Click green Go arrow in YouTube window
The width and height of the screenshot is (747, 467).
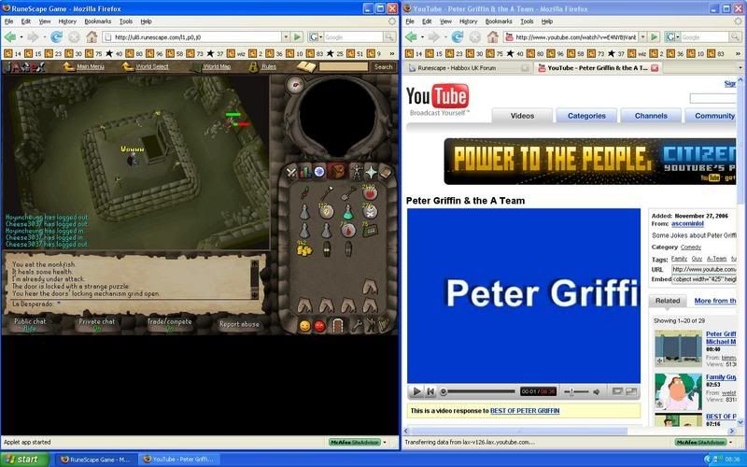coord(655,36)
